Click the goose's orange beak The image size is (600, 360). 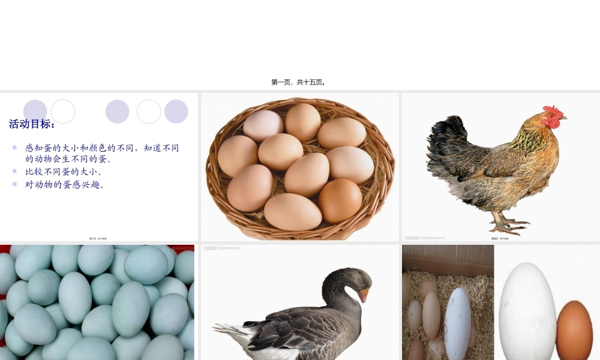point(364,295)
